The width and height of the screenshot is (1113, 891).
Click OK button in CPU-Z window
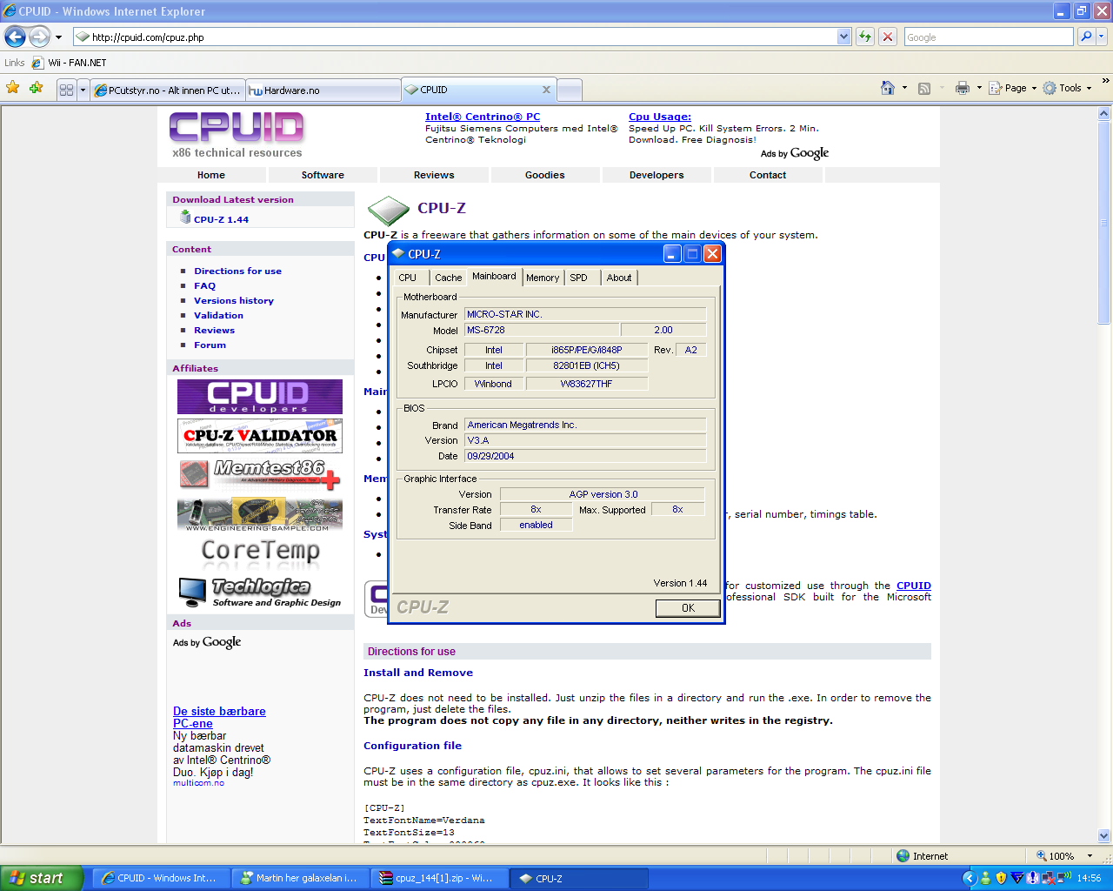688,608
